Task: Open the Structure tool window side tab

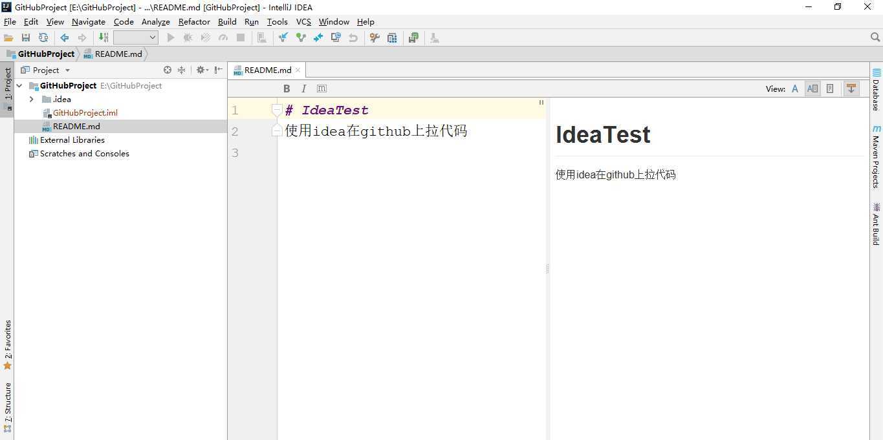Action: 8,407
